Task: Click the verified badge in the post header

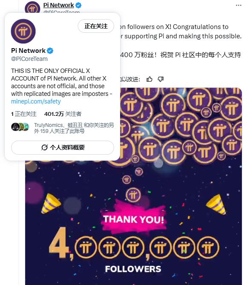Action: coord(79,5)
